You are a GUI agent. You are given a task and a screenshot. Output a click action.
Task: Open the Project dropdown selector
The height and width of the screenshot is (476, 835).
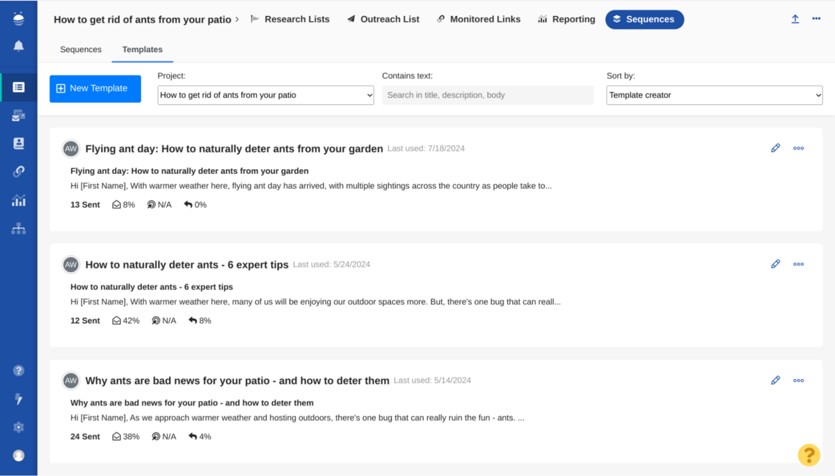(266, 95)
